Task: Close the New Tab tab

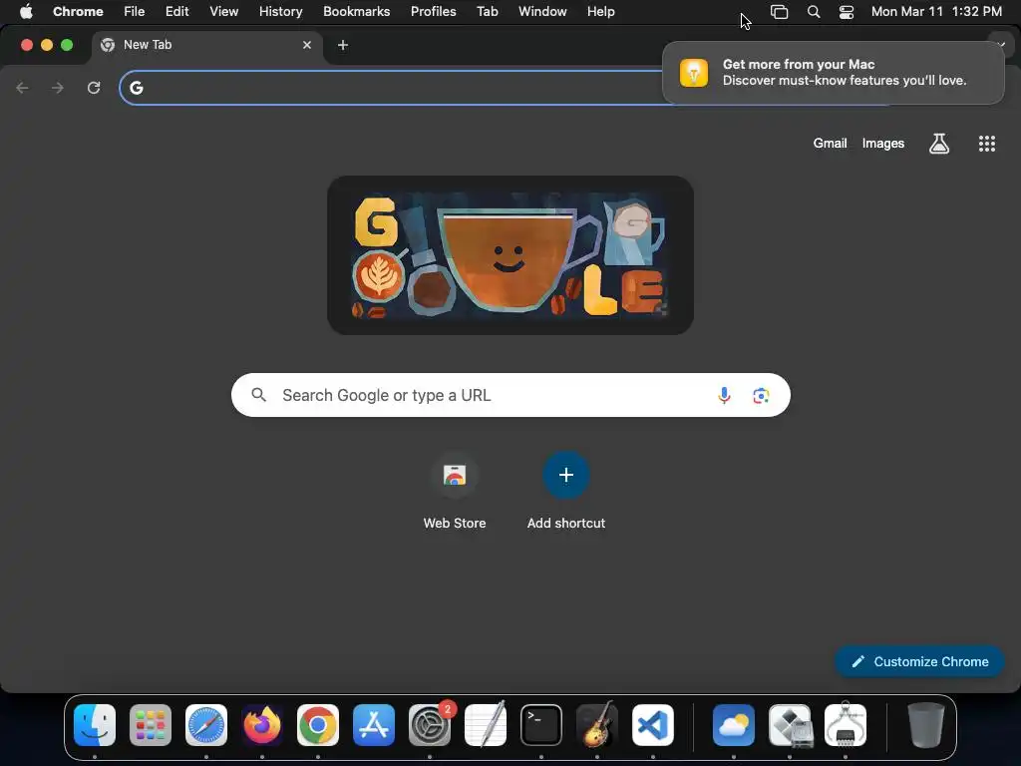Action: tap(307, 45)
